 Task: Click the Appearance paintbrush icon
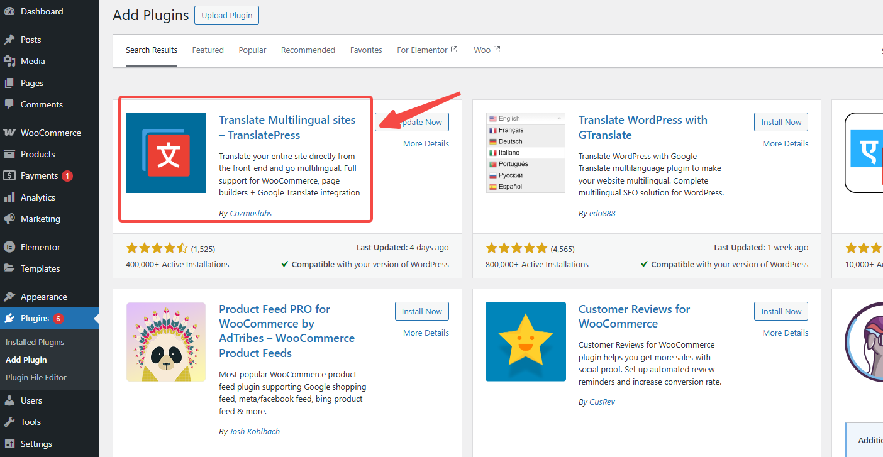9,297
